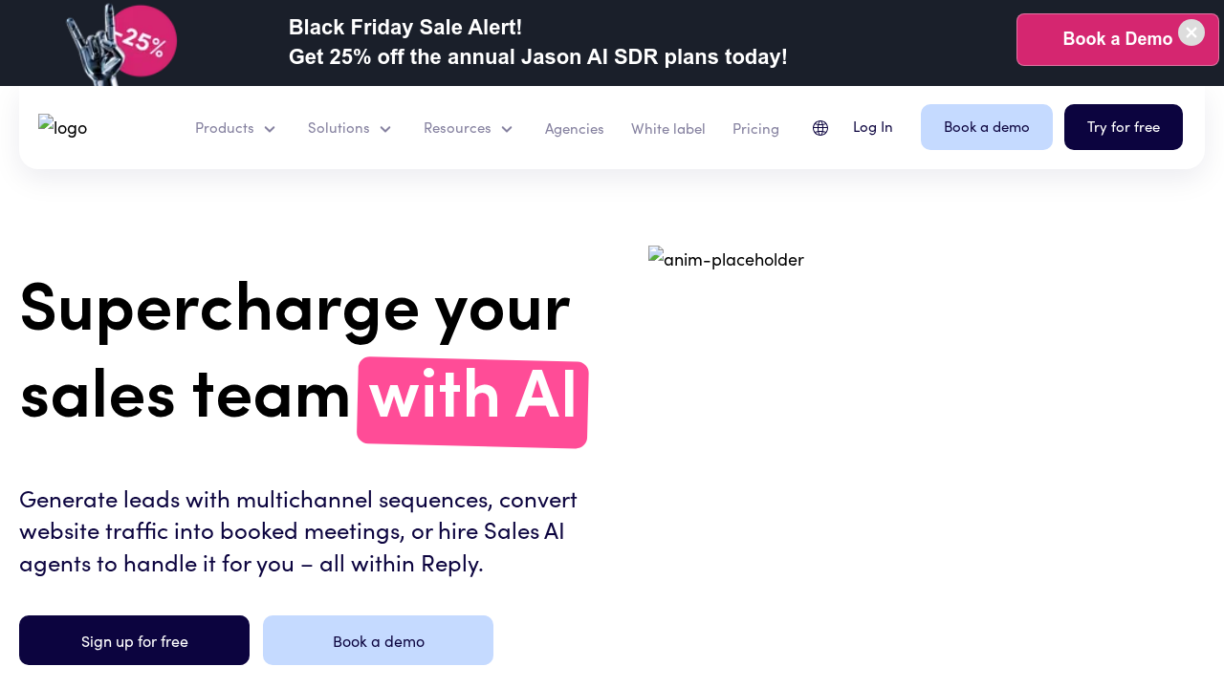Open the White label page
The height and width of the screenshot is (688, 1224).
(667, 127)
